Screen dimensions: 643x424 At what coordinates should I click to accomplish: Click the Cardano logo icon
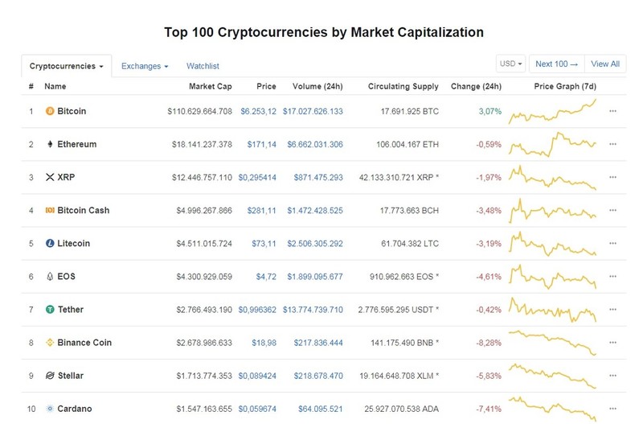[50, 409]
